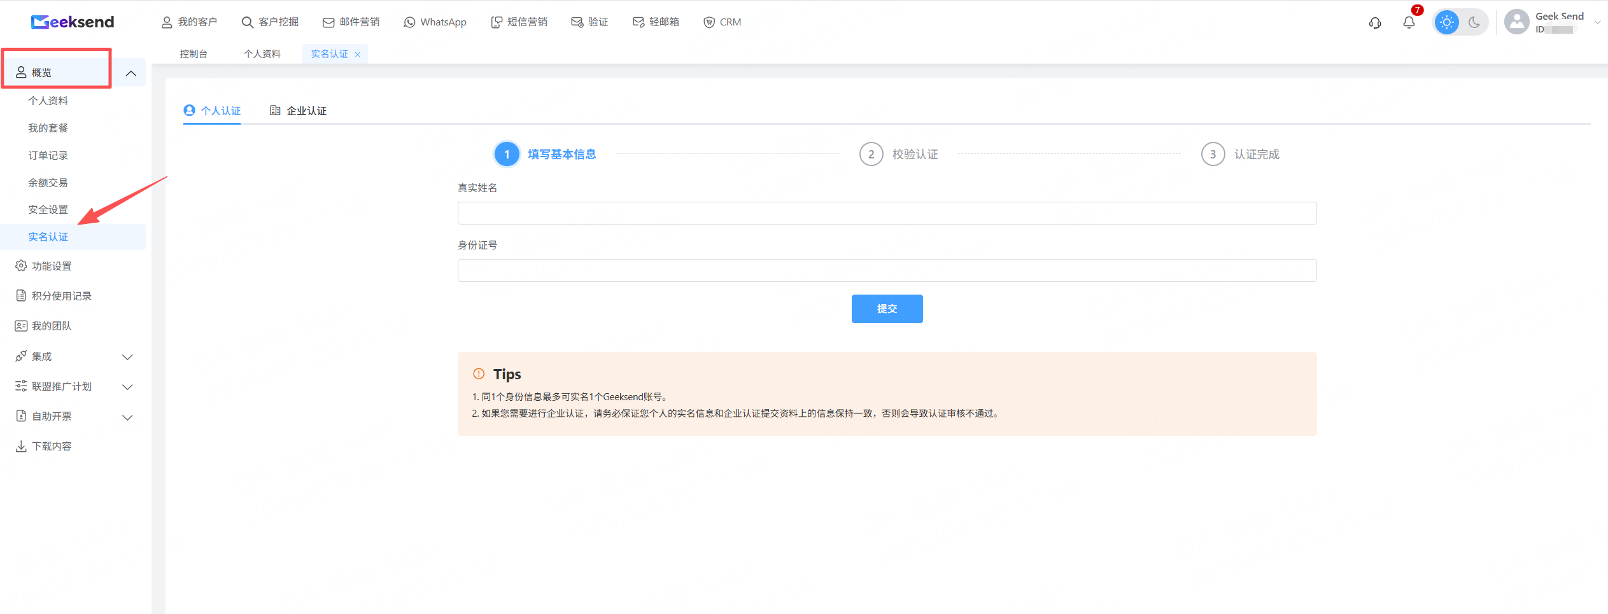Click the WhatsApp logo icon
1608x614 pixels.
409,22
